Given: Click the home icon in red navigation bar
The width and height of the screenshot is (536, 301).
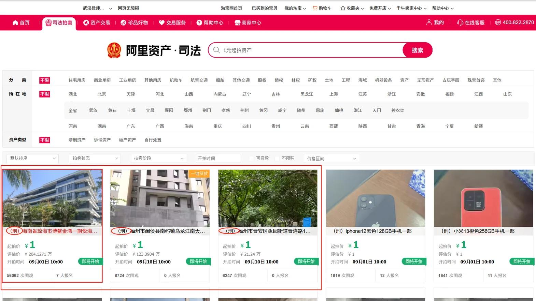Looking at the screenshot, I should pos(15,23).
